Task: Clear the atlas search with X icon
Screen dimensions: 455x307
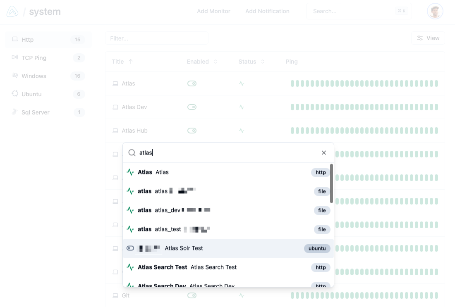Action: [324, 153]
